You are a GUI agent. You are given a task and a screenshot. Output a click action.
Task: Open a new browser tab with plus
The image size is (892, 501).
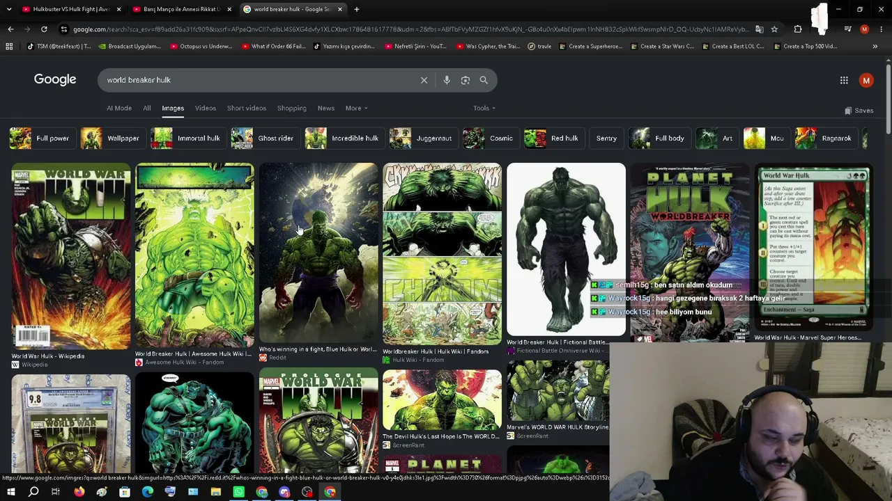[x=357, y=9]
